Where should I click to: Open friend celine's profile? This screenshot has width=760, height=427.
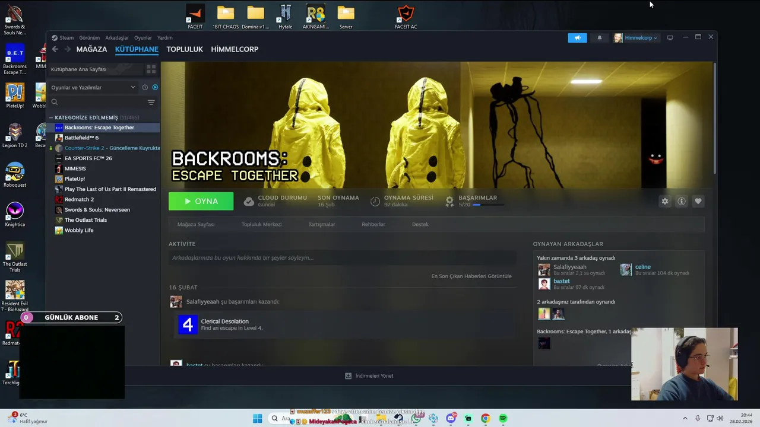coord(643,267)
